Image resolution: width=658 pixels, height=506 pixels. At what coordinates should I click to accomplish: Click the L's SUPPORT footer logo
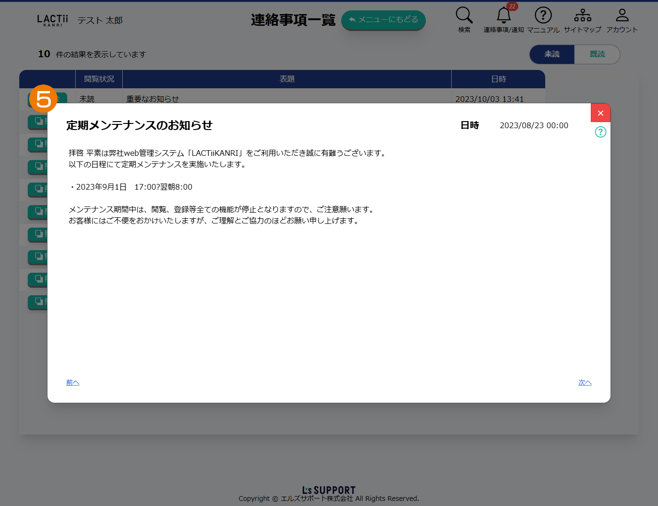[329, 490]
